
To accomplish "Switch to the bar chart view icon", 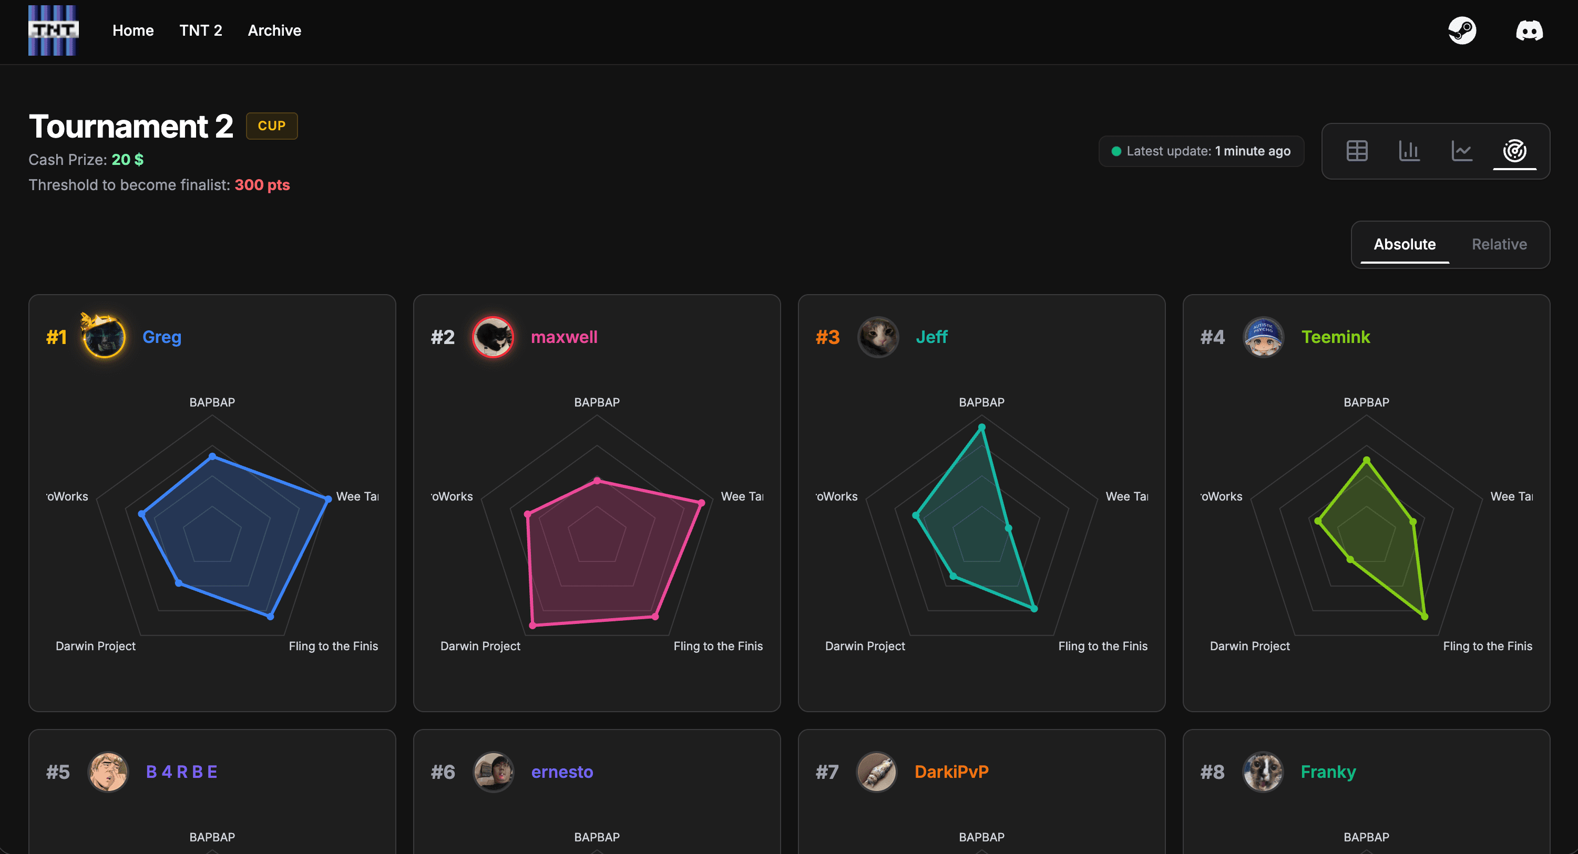I will [x=1409, y=151].
